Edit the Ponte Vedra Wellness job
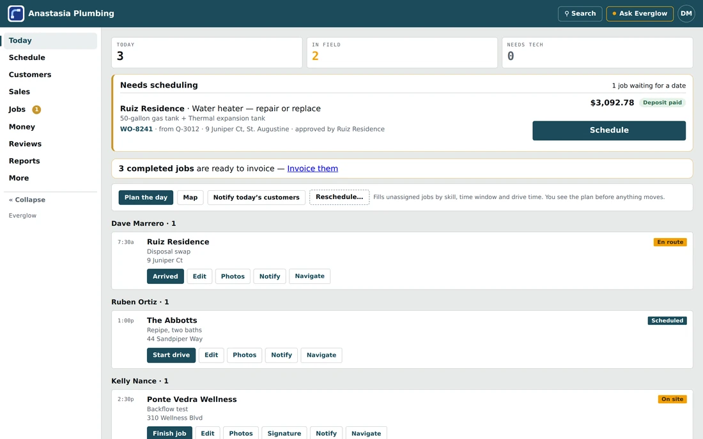703x439 pixels. 208,433
